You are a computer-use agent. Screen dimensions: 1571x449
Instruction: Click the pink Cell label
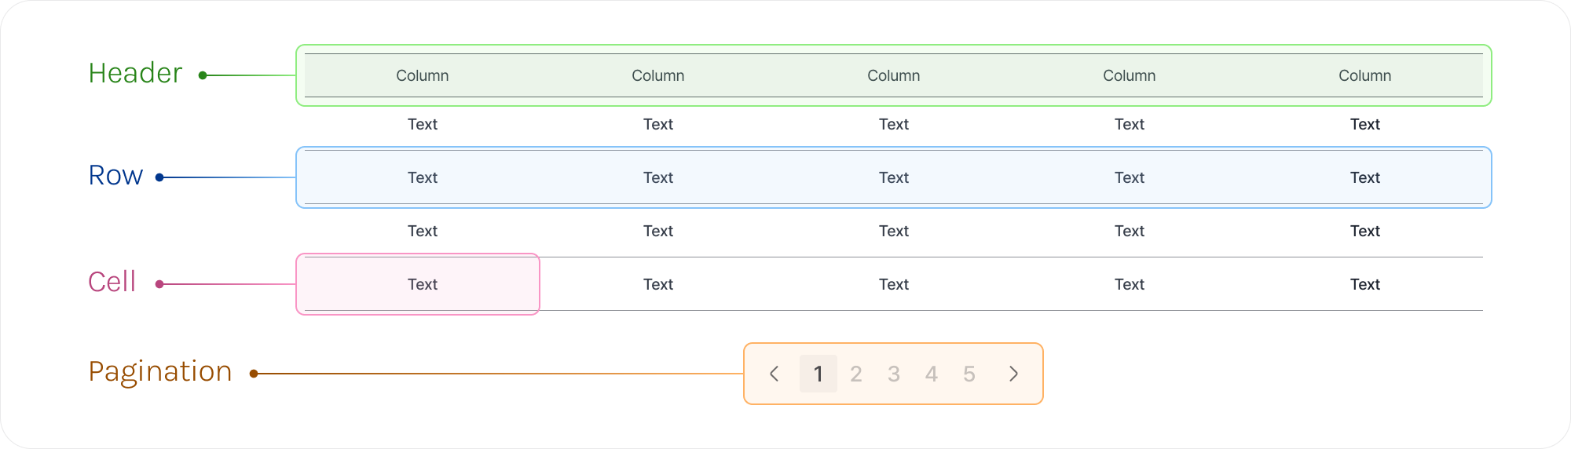[112, 282]
